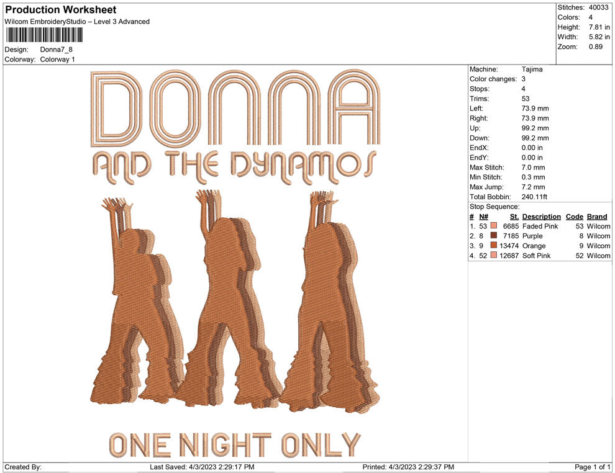This screenshot has height=473, width=615.
Task: Click the Purple thread color swatch
Action: tap(494, 235)
